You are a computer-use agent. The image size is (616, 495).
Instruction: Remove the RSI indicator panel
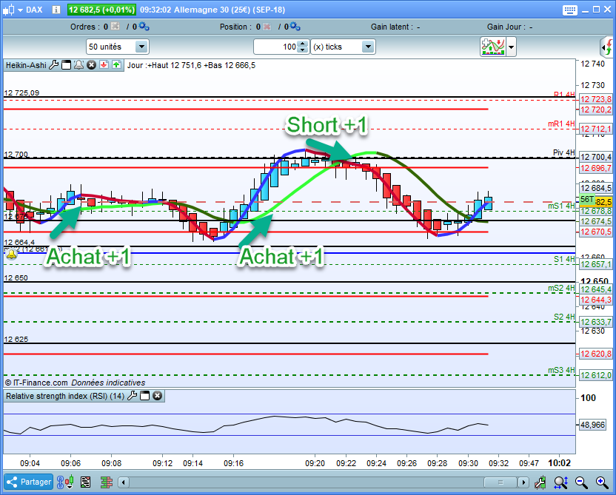(x=157, y=396)
